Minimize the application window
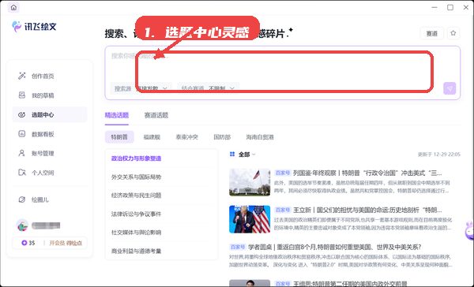The image size is (474, 287). (434, 7)
